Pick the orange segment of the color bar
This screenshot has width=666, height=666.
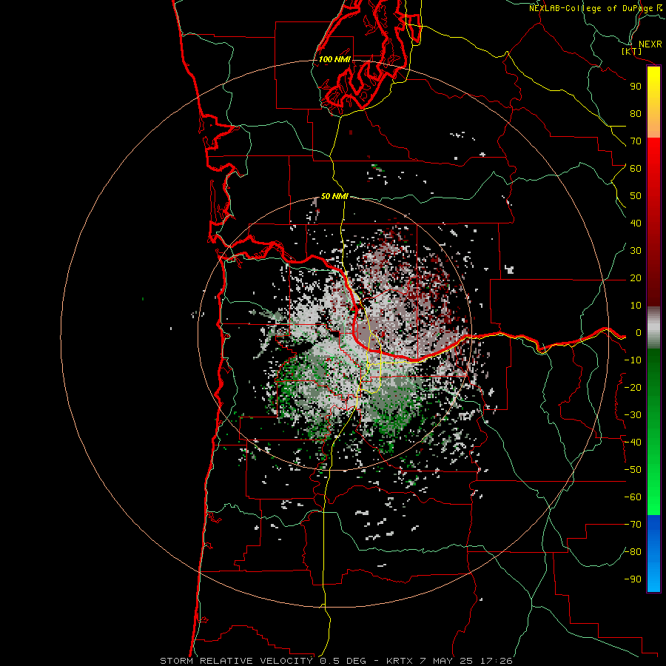(653, 127)
